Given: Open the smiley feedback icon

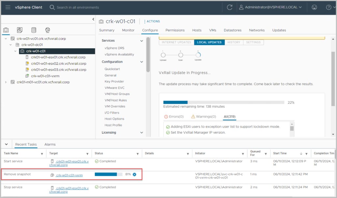Looking at the screenshot, I should point(314,7).
